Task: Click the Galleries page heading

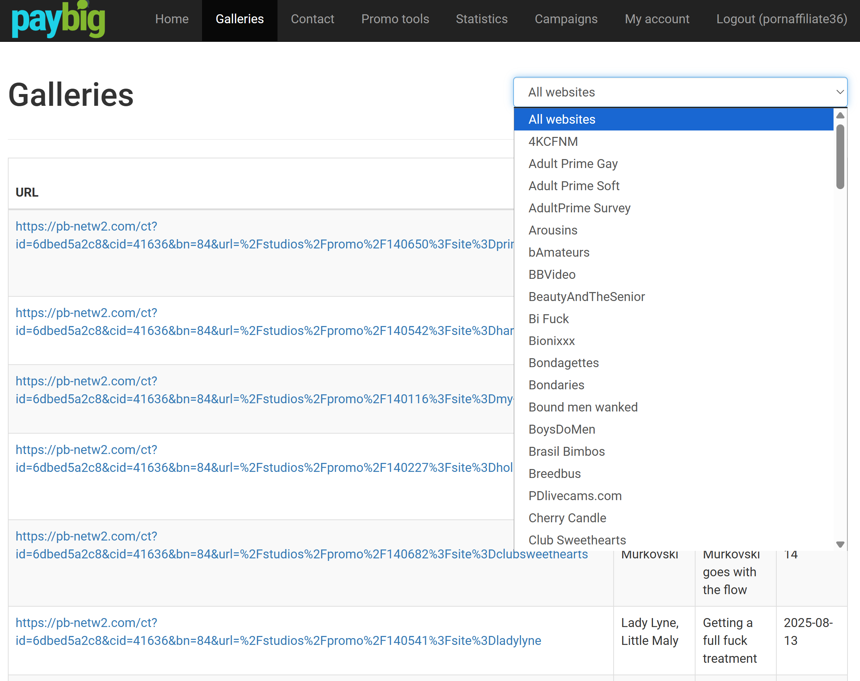Action: [x=71, y=95]
